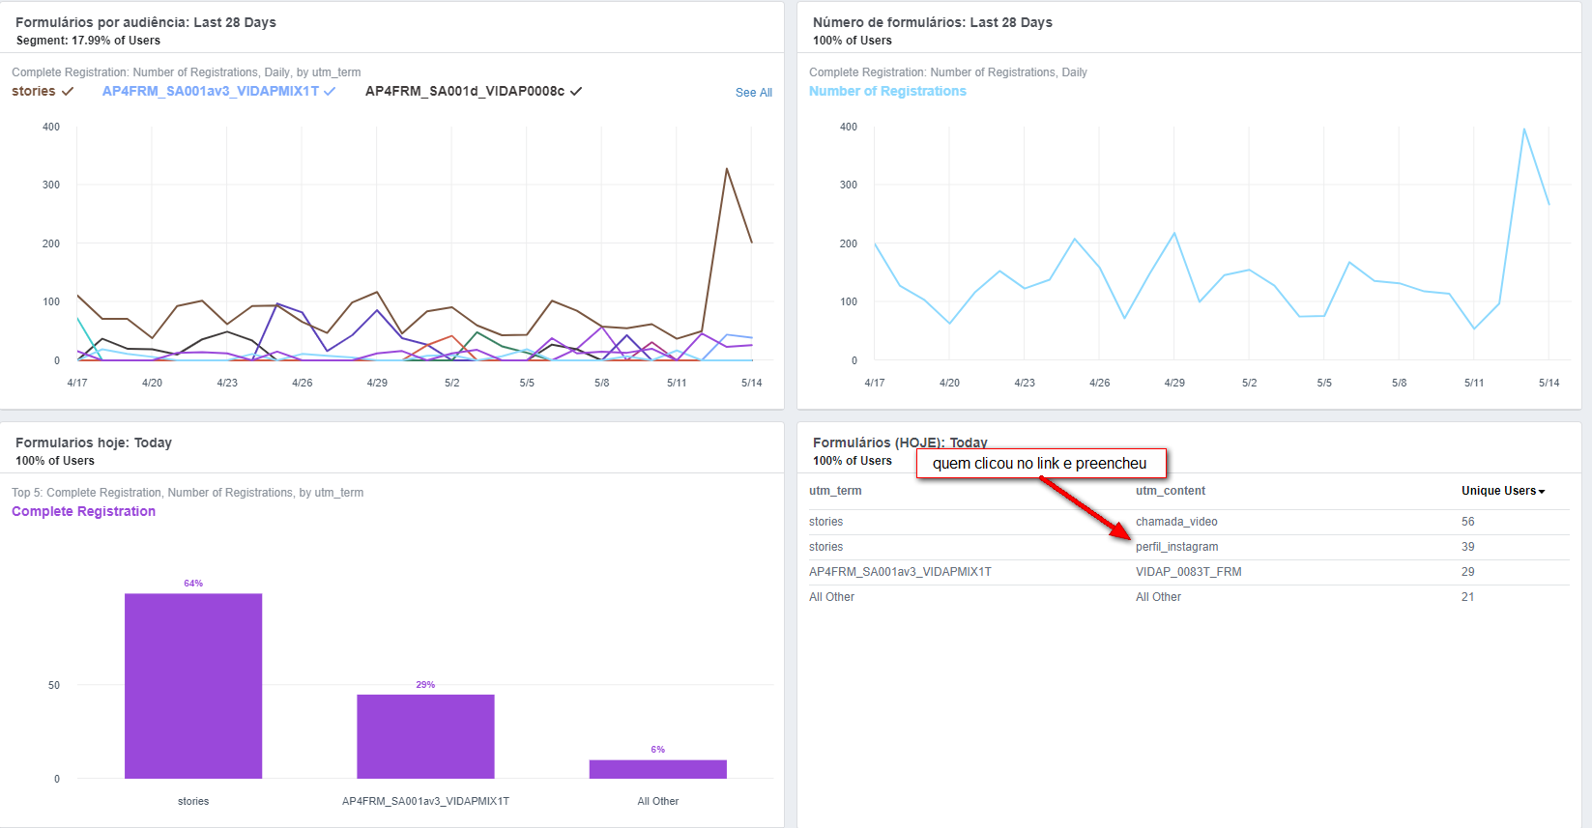The height and width of the screenshot is (828, 1592).
Task: Click the utm_content column header
Action: pos(1170,491)
